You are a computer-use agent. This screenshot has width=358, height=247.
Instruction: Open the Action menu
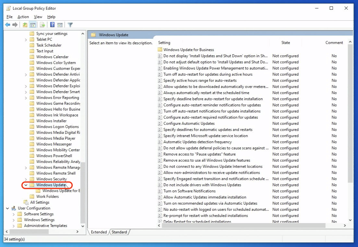[23, 17]
